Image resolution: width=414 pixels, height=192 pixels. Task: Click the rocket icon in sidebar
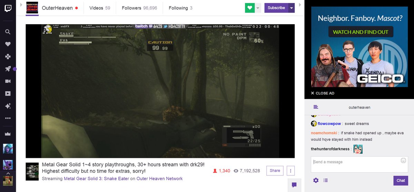tap(8, 69)
